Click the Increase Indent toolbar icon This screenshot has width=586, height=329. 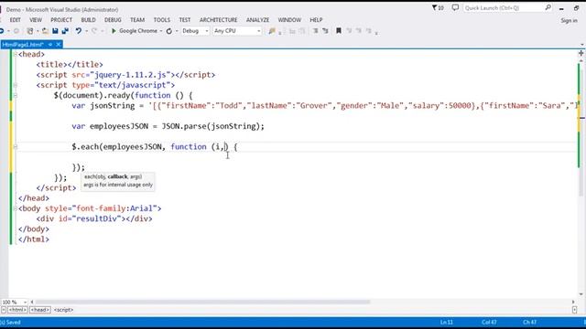click(x=326, y=31)
